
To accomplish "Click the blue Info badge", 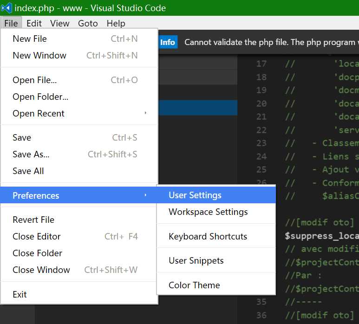I will pos(168,42).
